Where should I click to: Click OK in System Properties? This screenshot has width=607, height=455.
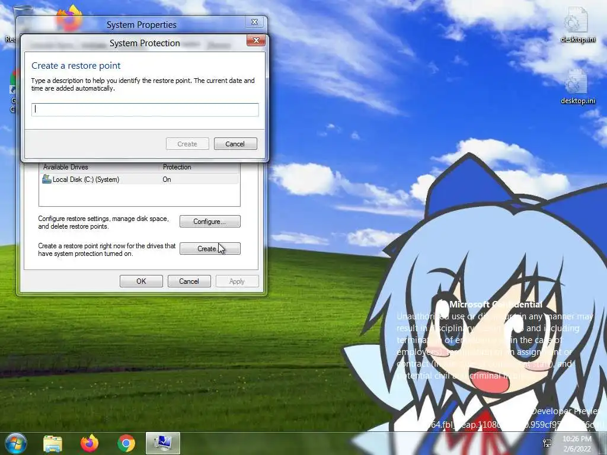click(x=141, y=281)
